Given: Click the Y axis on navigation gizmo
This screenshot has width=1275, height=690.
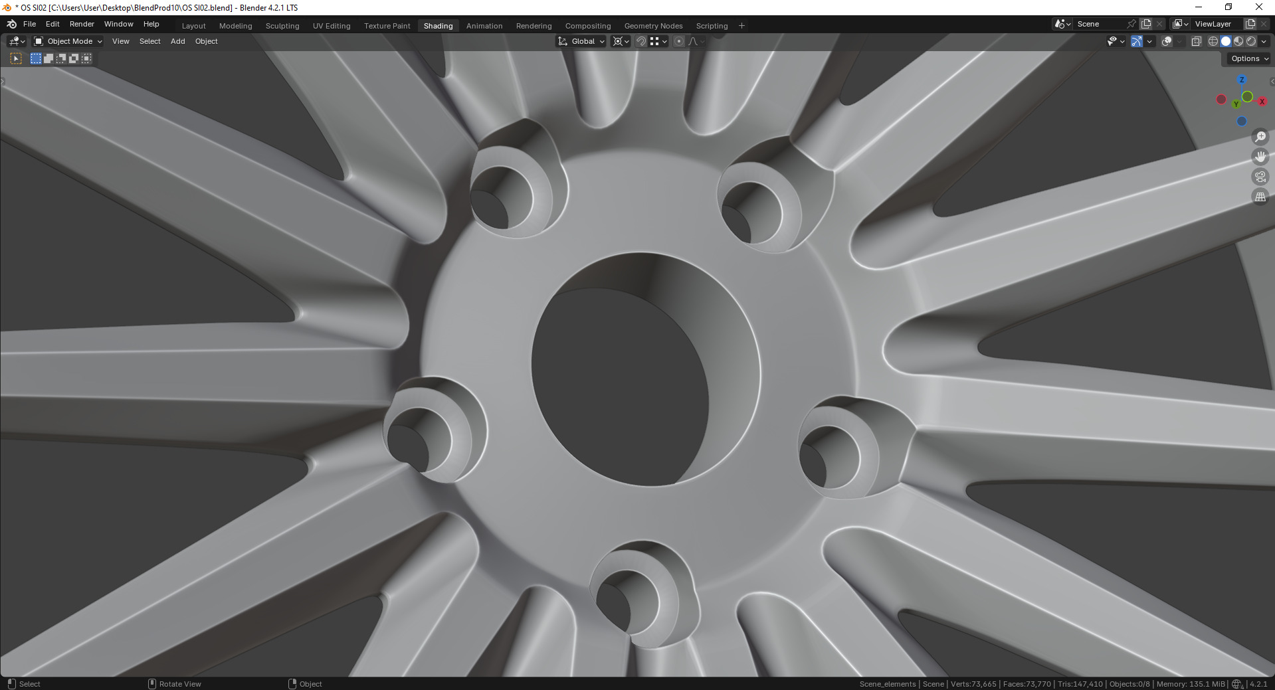Looking at the screenshot, I should click(1236, 104).
